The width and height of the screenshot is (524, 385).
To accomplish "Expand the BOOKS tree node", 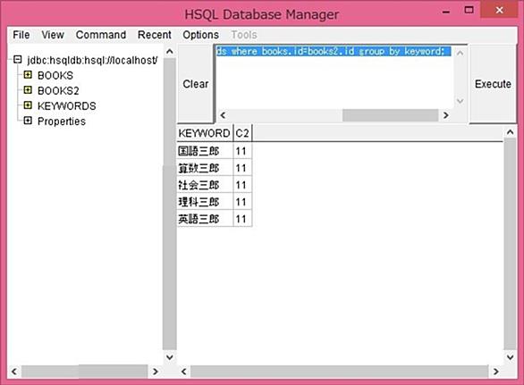I will pos(28,75).
